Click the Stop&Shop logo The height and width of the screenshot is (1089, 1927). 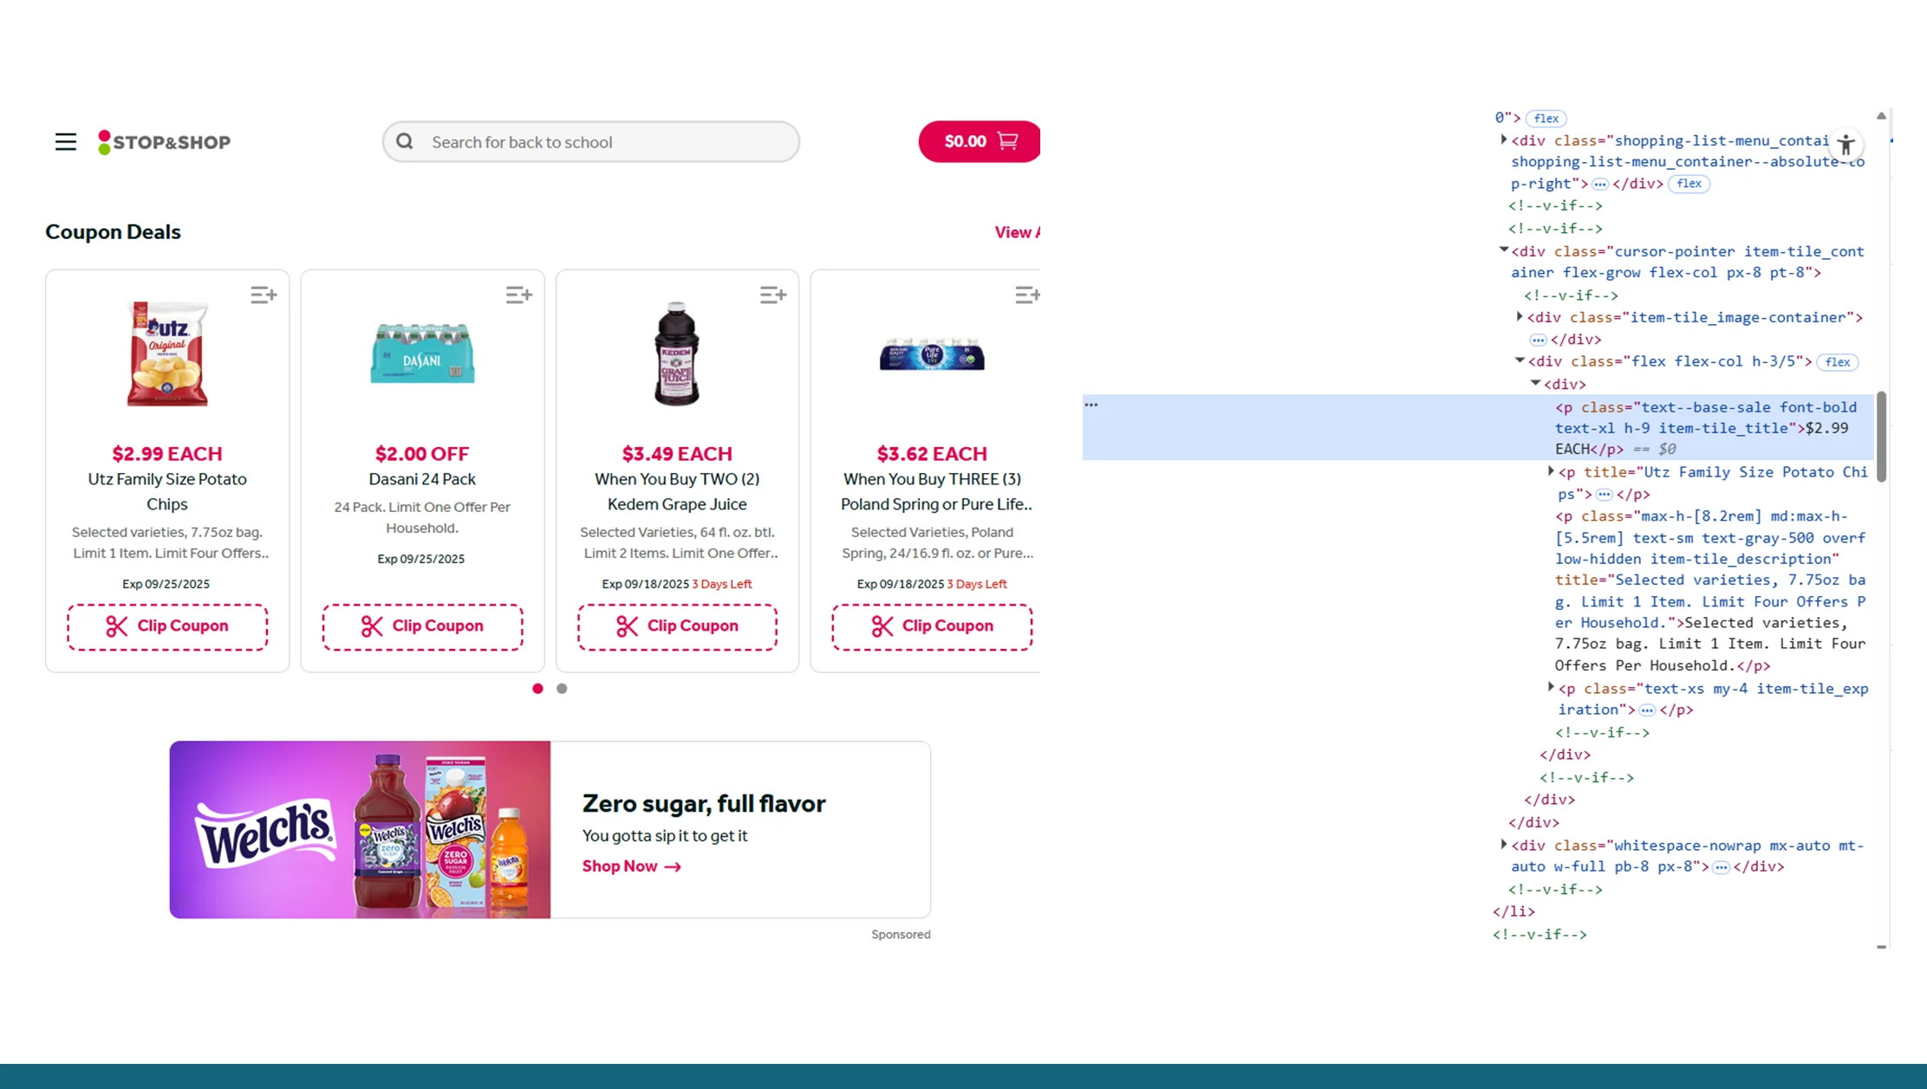pos(164,141)
